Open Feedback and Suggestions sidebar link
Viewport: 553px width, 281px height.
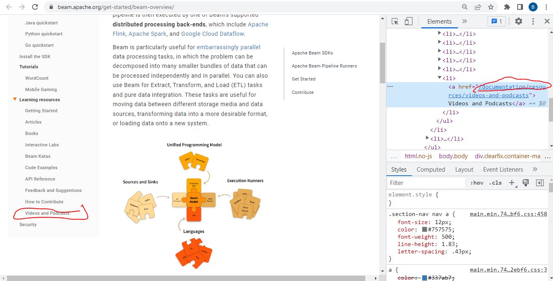click(53, 190)
